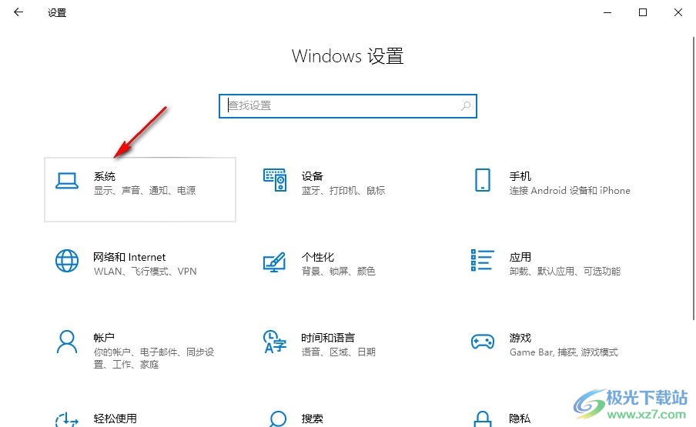Maximize the 设置 window
This screenshot has width=696, height=427.
click(642, 12)
